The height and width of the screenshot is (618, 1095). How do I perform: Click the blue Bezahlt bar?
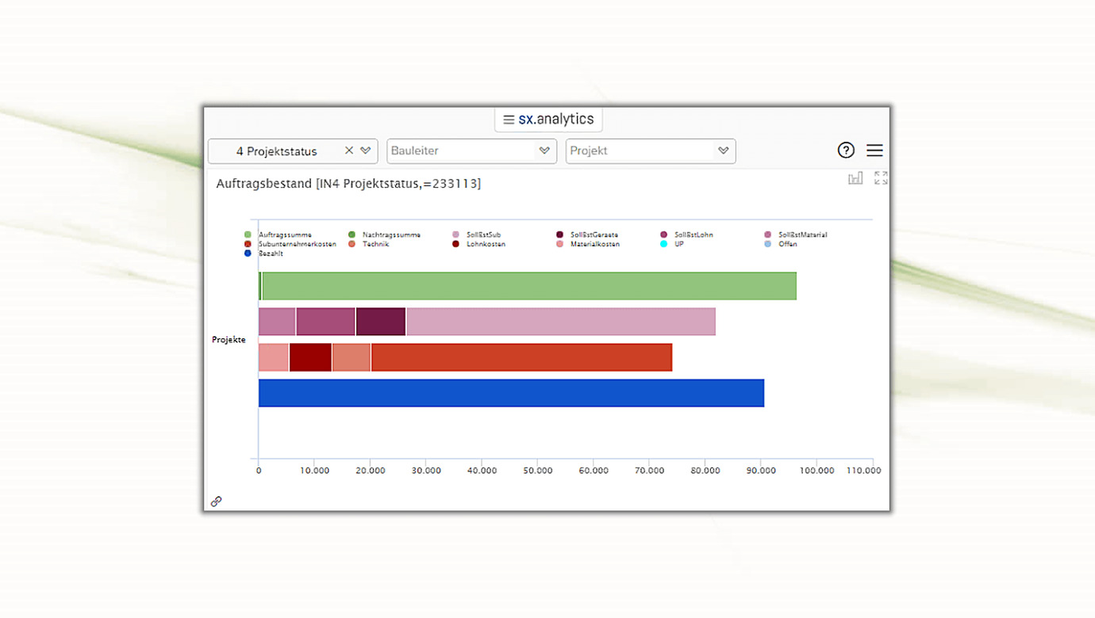511,393
